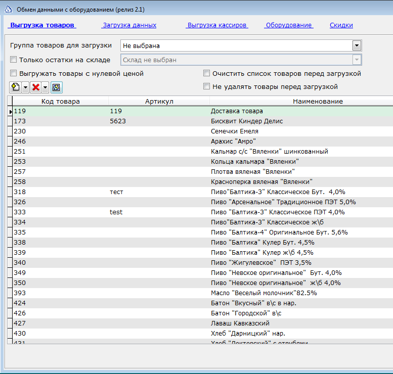Expand disabled 'Склад не выбран' dropdown arrow
Screen dimensions: 393x374
[357, 60]
